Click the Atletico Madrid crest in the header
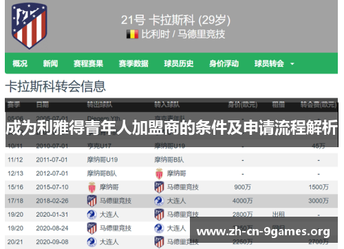This screenshot has height=249, width=344. (29, 25)
